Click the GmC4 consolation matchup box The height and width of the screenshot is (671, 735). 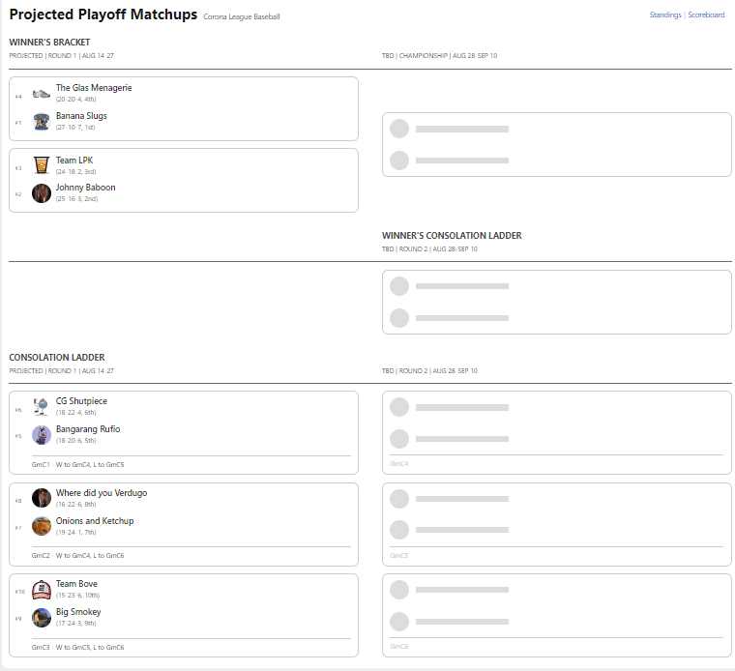pyautogui.click(x=556, y=432)
